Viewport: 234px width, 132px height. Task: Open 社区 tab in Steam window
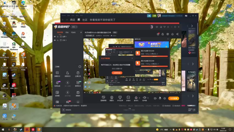(x=85, y=20)
